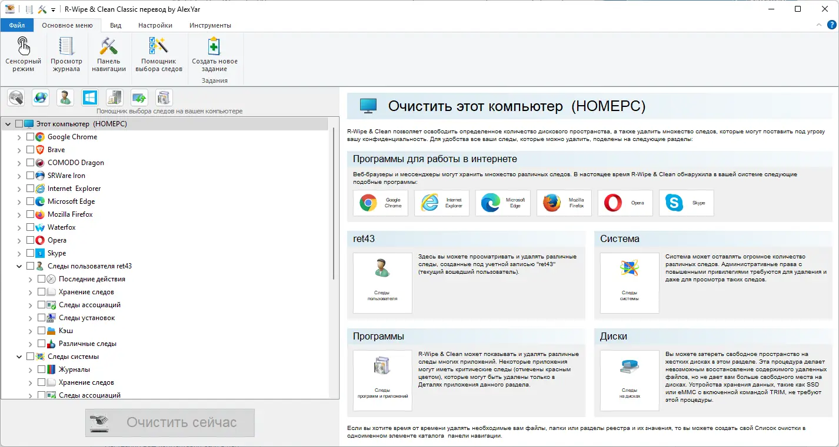The width and height of the screenshot is (839, 447).
Task: Check the Следы пользователя ret43 checkbox
Action: coord(30,266)
